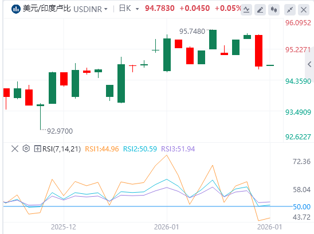The image size is (314, 234).
Task: Select the 日K timeframe label
Action: tap(125, 9)
